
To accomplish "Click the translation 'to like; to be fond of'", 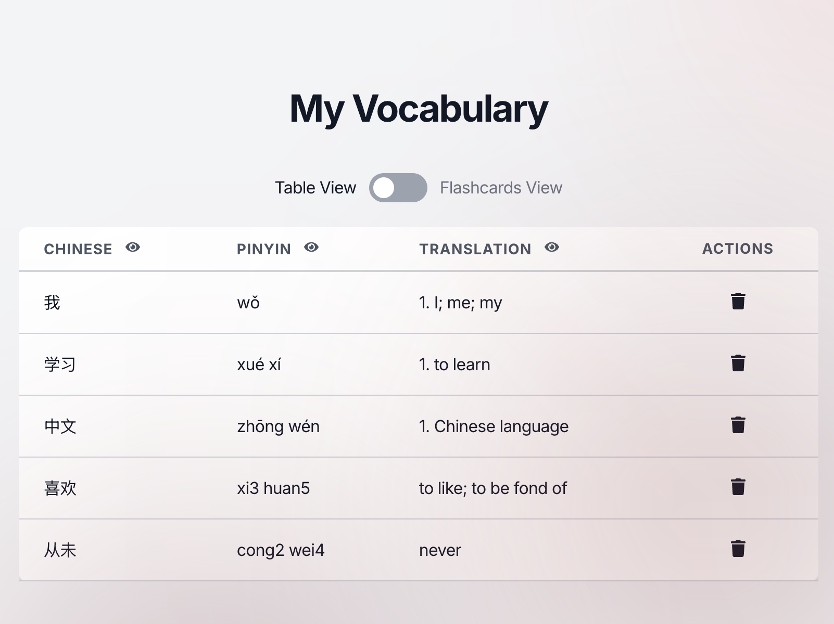I will pyautogui.click(x=492, y=488).
